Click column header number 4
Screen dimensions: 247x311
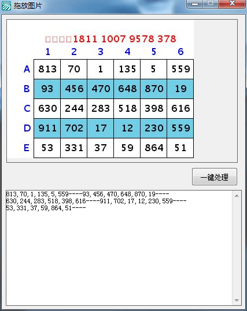pyautogui.click(x=127, y=52)
